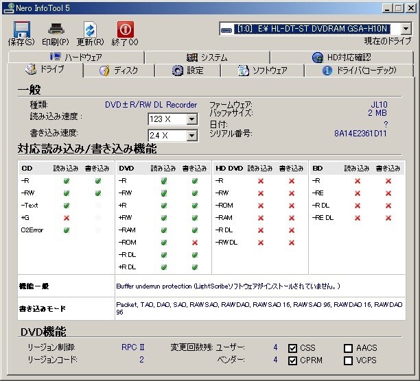Click the CD +G read cross icon
420x381 pixels.
[x=67, y=218]
